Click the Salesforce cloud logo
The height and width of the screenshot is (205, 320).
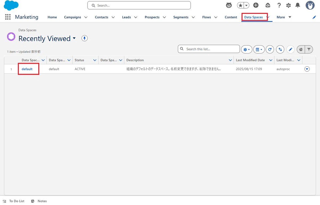(x=11, y=5)
